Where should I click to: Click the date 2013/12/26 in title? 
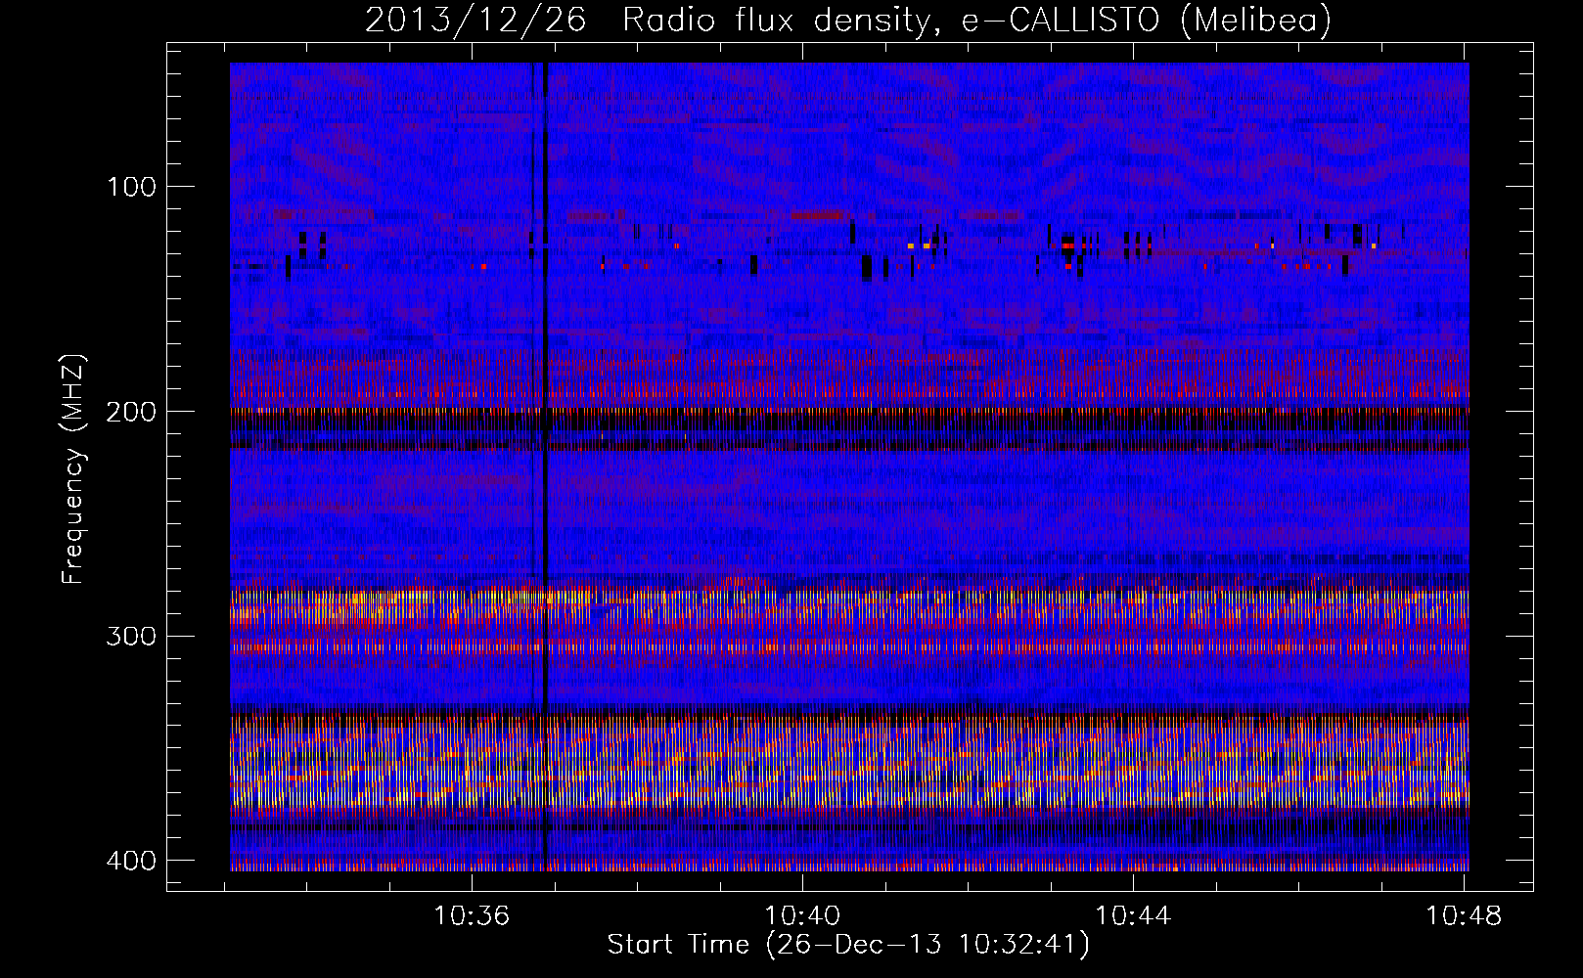click(475, 21)
